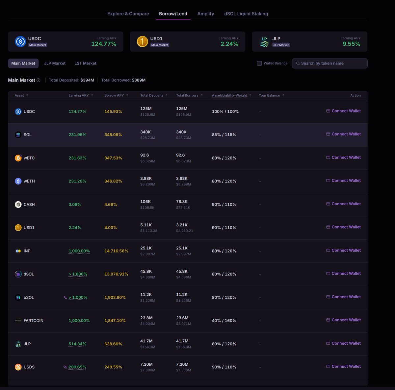Connect Wallet on the bSOL row

(x=343, y=297)
